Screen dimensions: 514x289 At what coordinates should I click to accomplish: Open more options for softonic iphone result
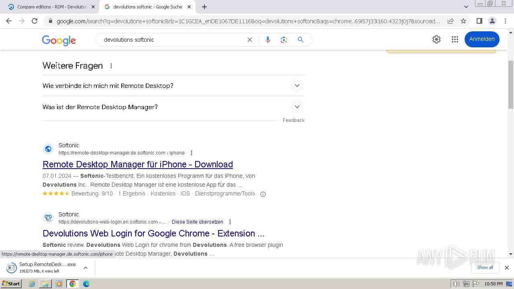point(192,153)
